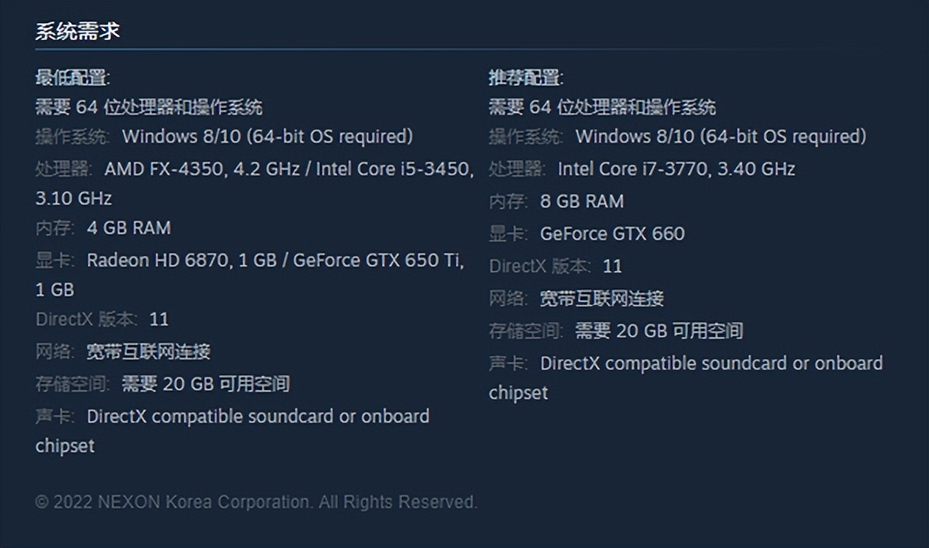Click the Intel Core i7-3770 processor text
The width and height of the screenshot is (929, 548).
[x=676, y=169]
